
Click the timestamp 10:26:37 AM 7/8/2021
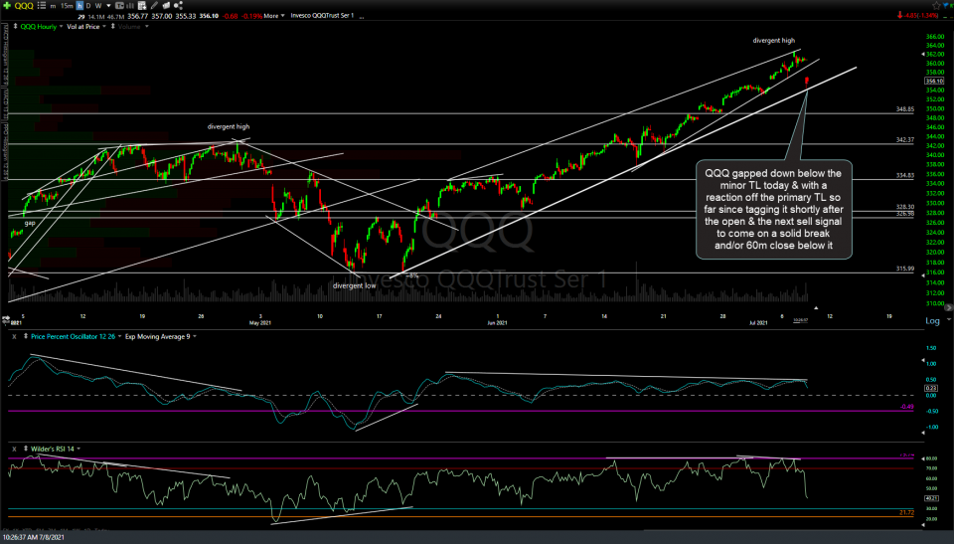[34, 537]
